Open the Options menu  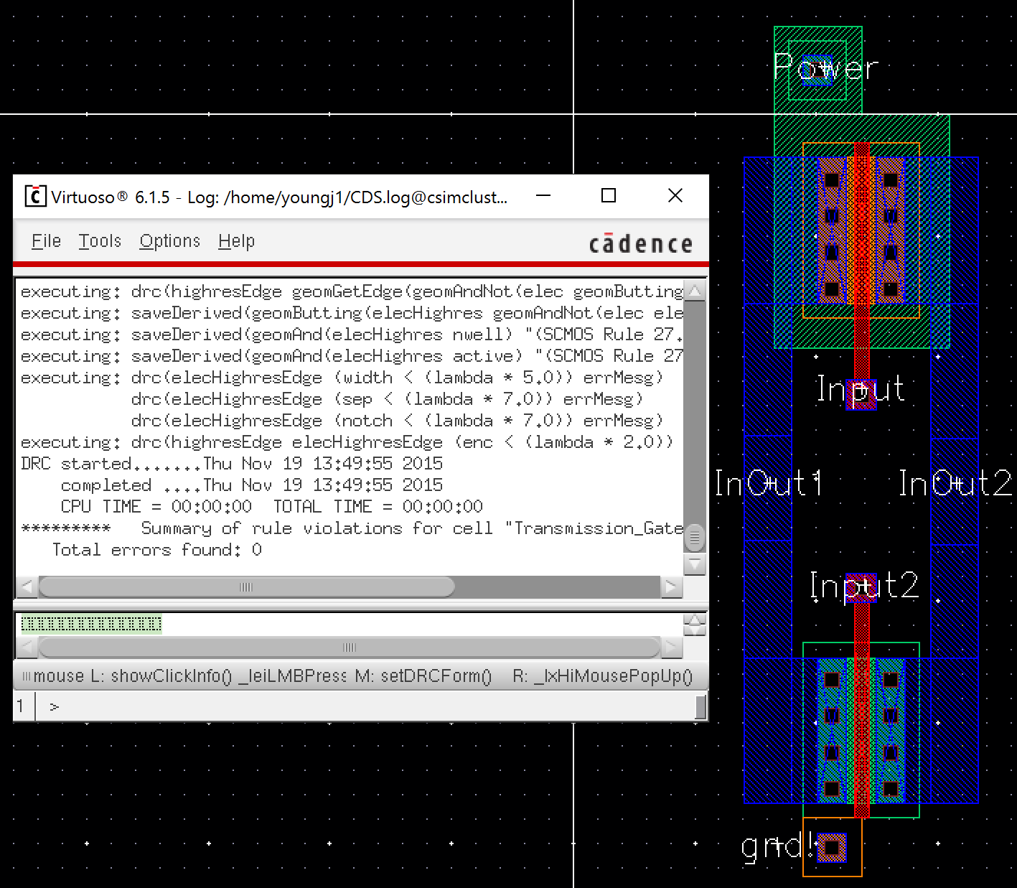[169, 241]
